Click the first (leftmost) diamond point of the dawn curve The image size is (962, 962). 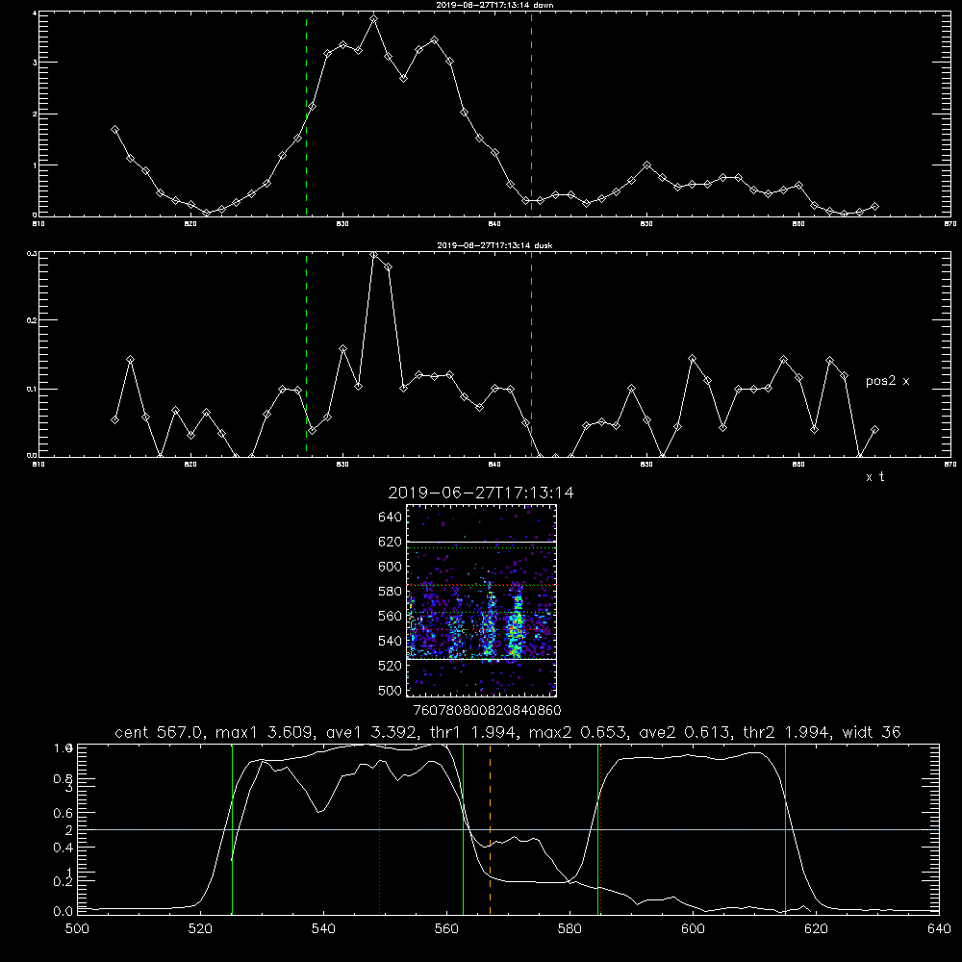click(114, 130)
